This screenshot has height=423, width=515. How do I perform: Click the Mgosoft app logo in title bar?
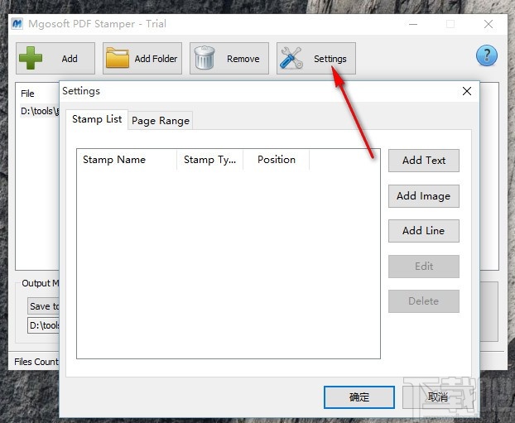point(17,24)
